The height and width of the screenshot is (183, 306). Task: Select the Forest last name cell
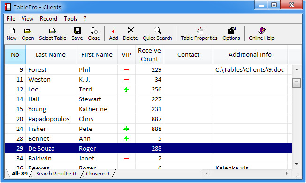click(51, 69)
